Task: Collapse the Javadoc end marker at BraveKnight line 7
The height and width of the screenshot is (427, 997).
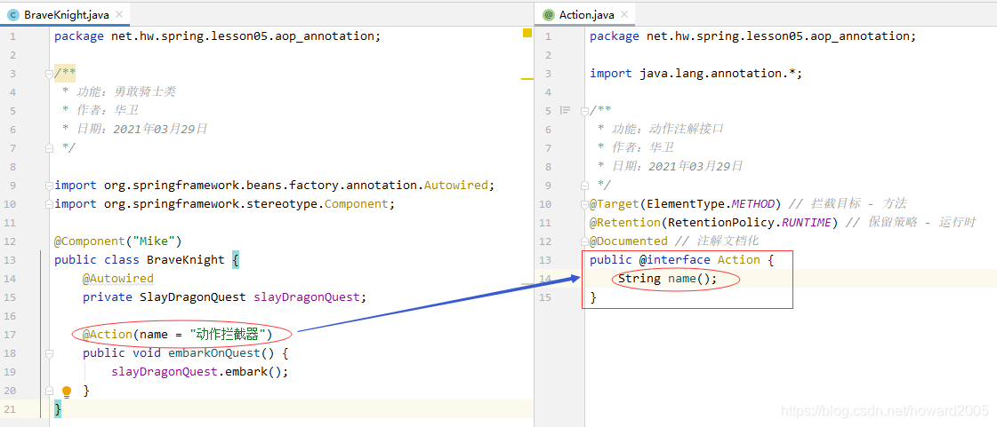Action: click(49, 148)
